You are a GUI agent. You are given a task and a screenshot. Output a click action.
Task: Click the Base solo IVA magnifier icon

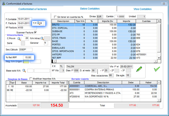click(x=24, y=71)
